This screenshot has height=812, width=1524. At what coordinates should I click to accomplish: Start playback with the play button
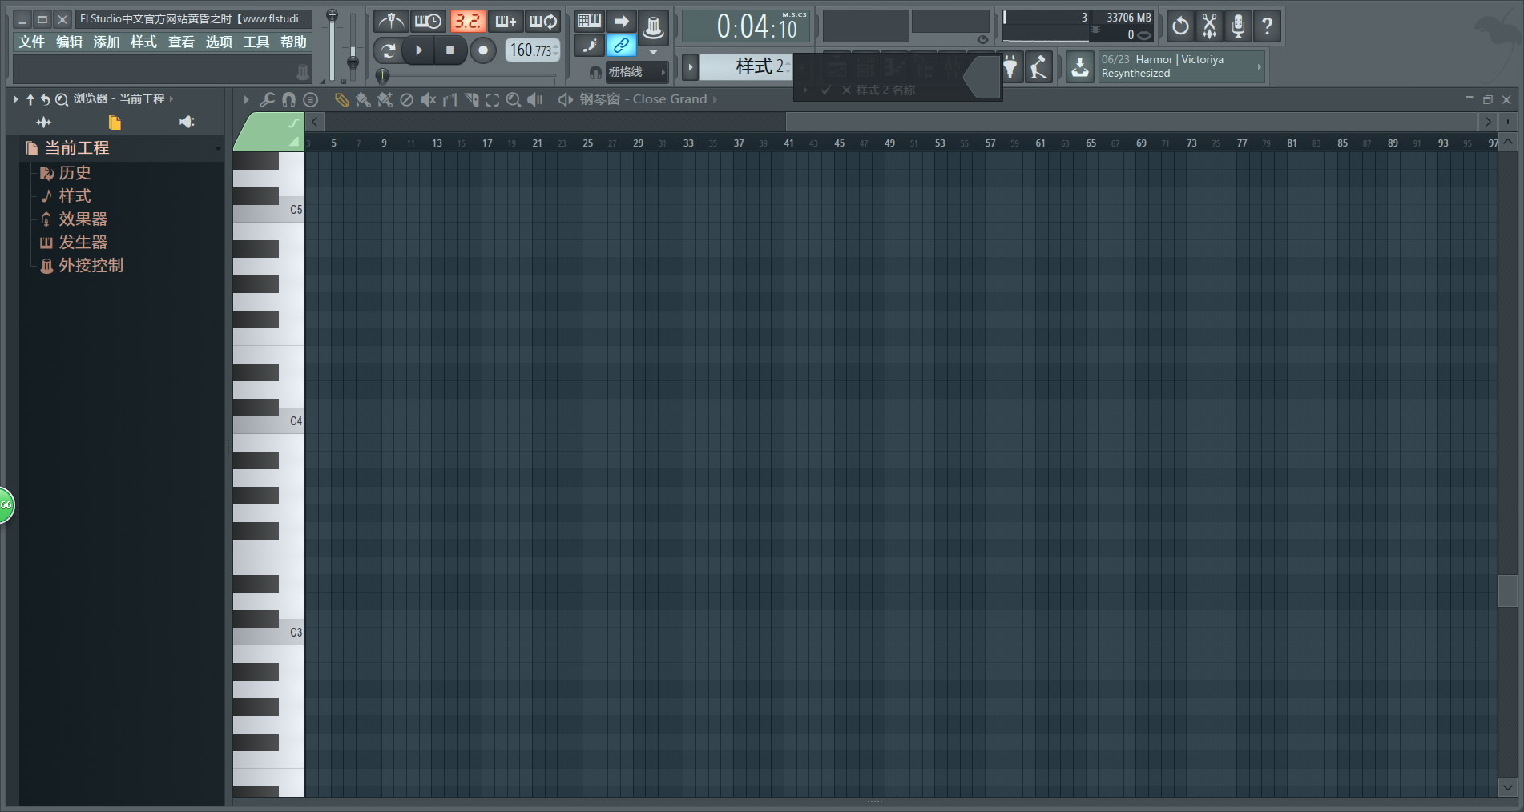(x=418, y=50)
